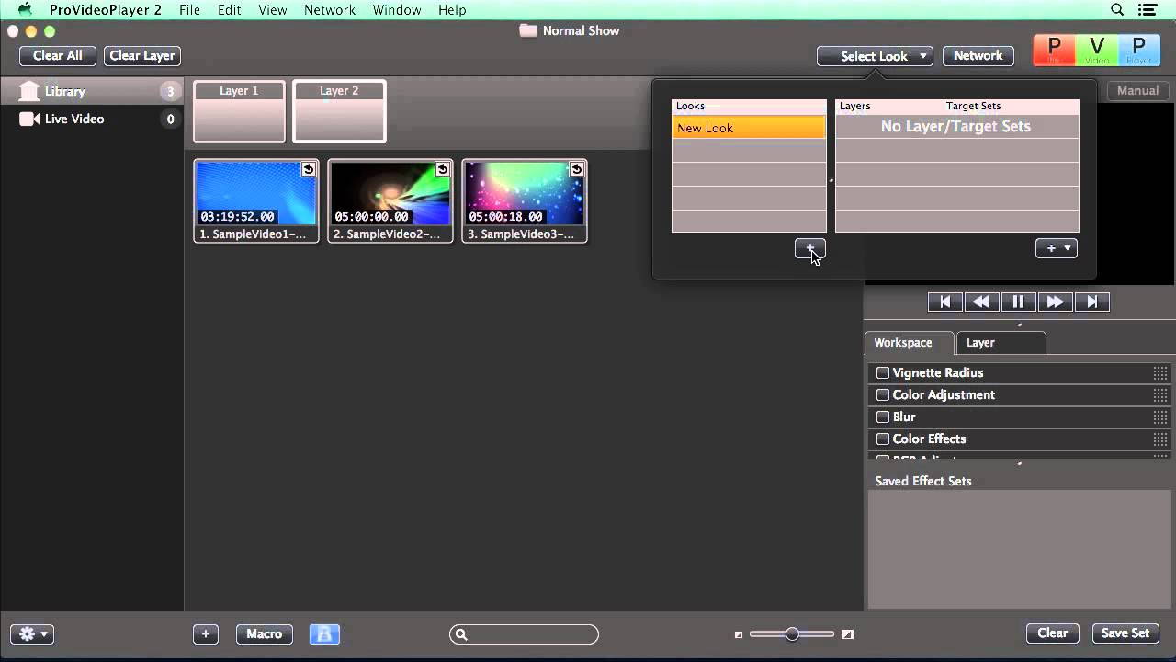Enable the Color Effects checkbox
1176x662 pixels.
pyautogui.click(x=883, y=439)
